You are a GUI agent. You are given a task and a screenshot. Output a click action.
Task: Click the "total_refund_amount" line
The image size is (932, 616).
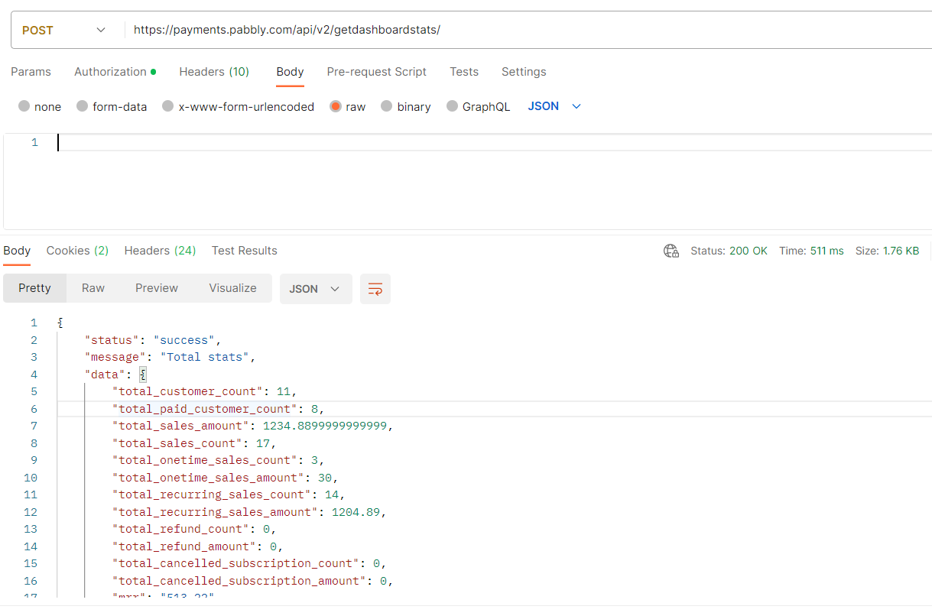click(198, 546)
